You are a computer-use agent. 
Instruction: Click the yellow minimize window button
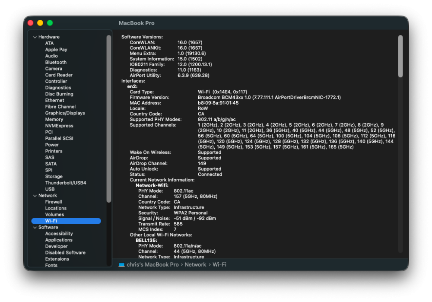click(x=40, y=23)
